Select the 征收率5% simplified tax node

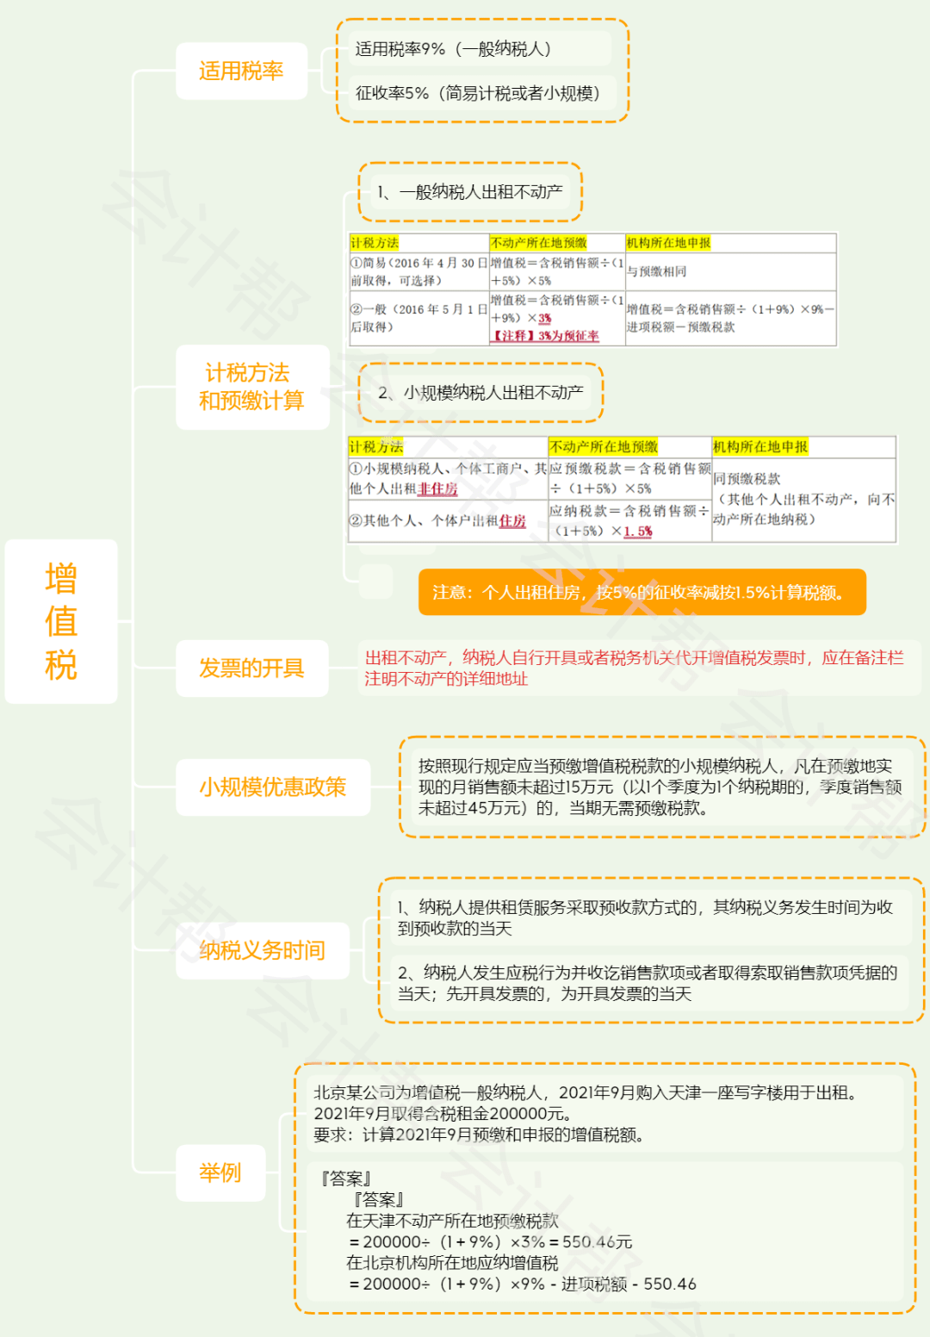point(480,93)
